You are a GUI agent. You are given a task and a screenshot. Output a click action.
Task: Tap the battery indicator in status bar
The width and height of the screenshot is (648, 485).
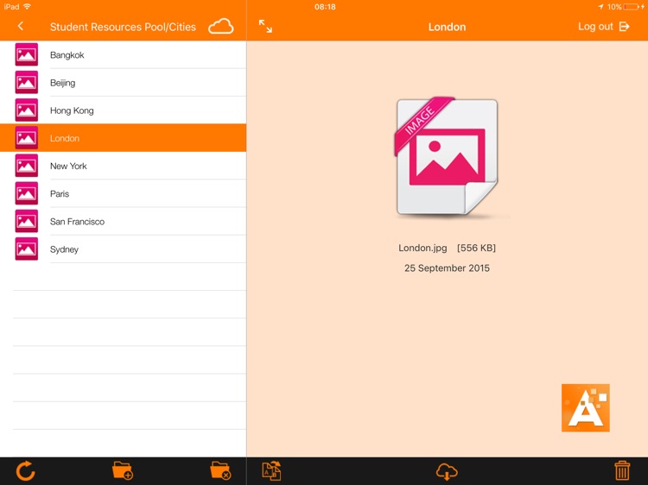[631, 7]
